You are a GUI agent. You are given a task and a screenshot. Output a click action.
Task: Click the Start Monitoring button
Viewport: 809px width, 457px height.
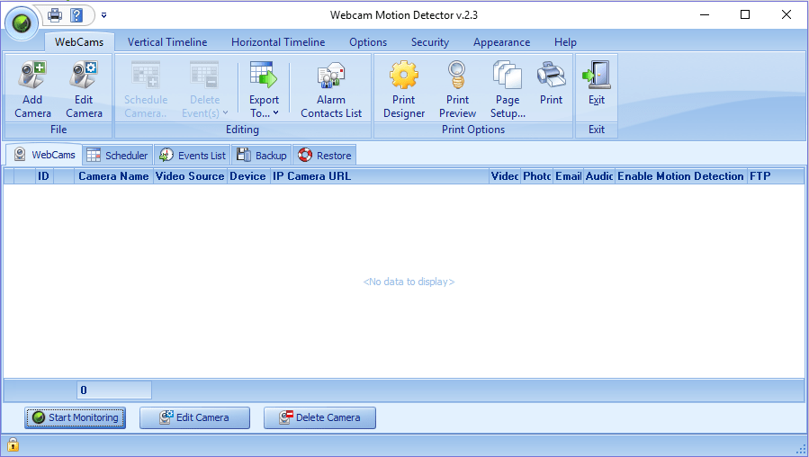[76, 417]
